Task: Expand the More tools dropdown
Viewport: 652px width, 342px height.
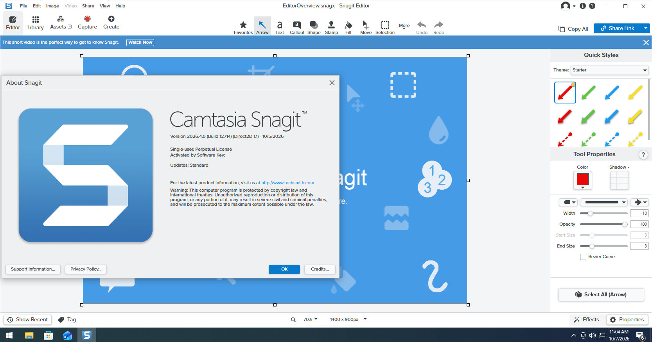Action: (x=404, y=27)
